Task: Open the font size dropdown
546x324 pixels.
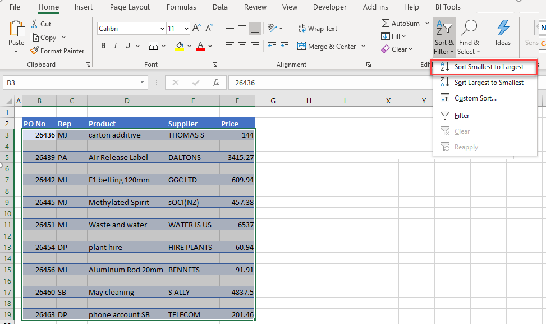Action: [186, 29]
